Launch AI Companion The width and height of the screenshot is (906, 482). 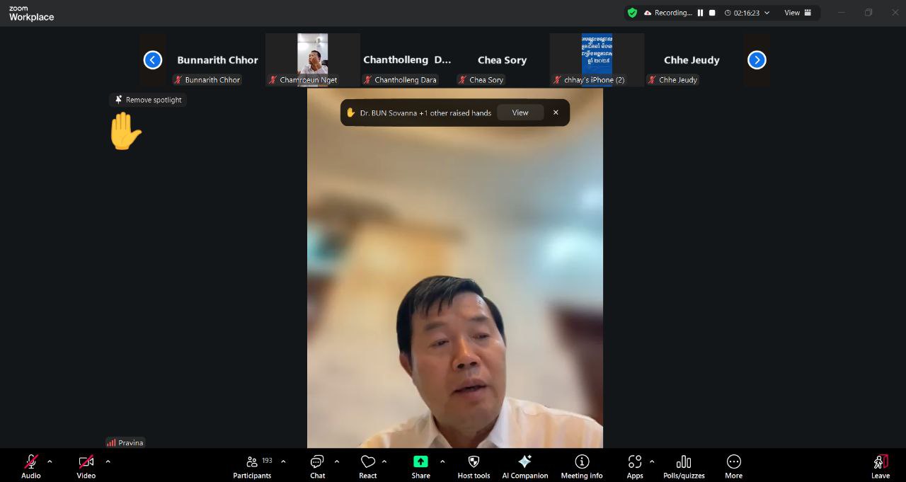click(524, 466)
